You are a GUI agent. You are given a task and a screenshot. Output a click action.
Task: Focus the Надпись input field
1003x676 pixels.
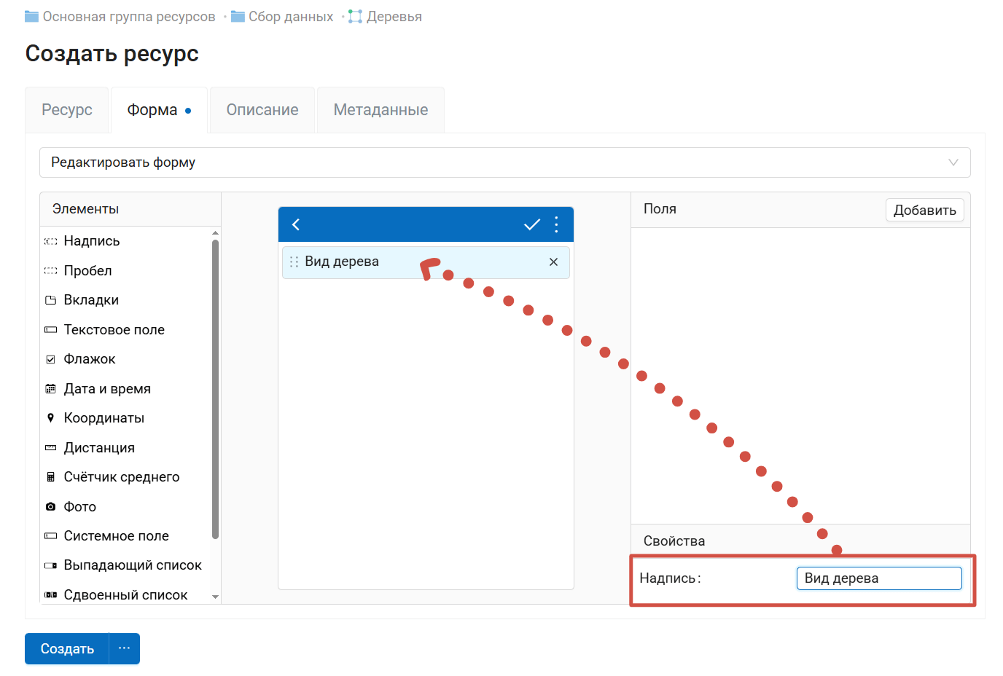point(878,578)
